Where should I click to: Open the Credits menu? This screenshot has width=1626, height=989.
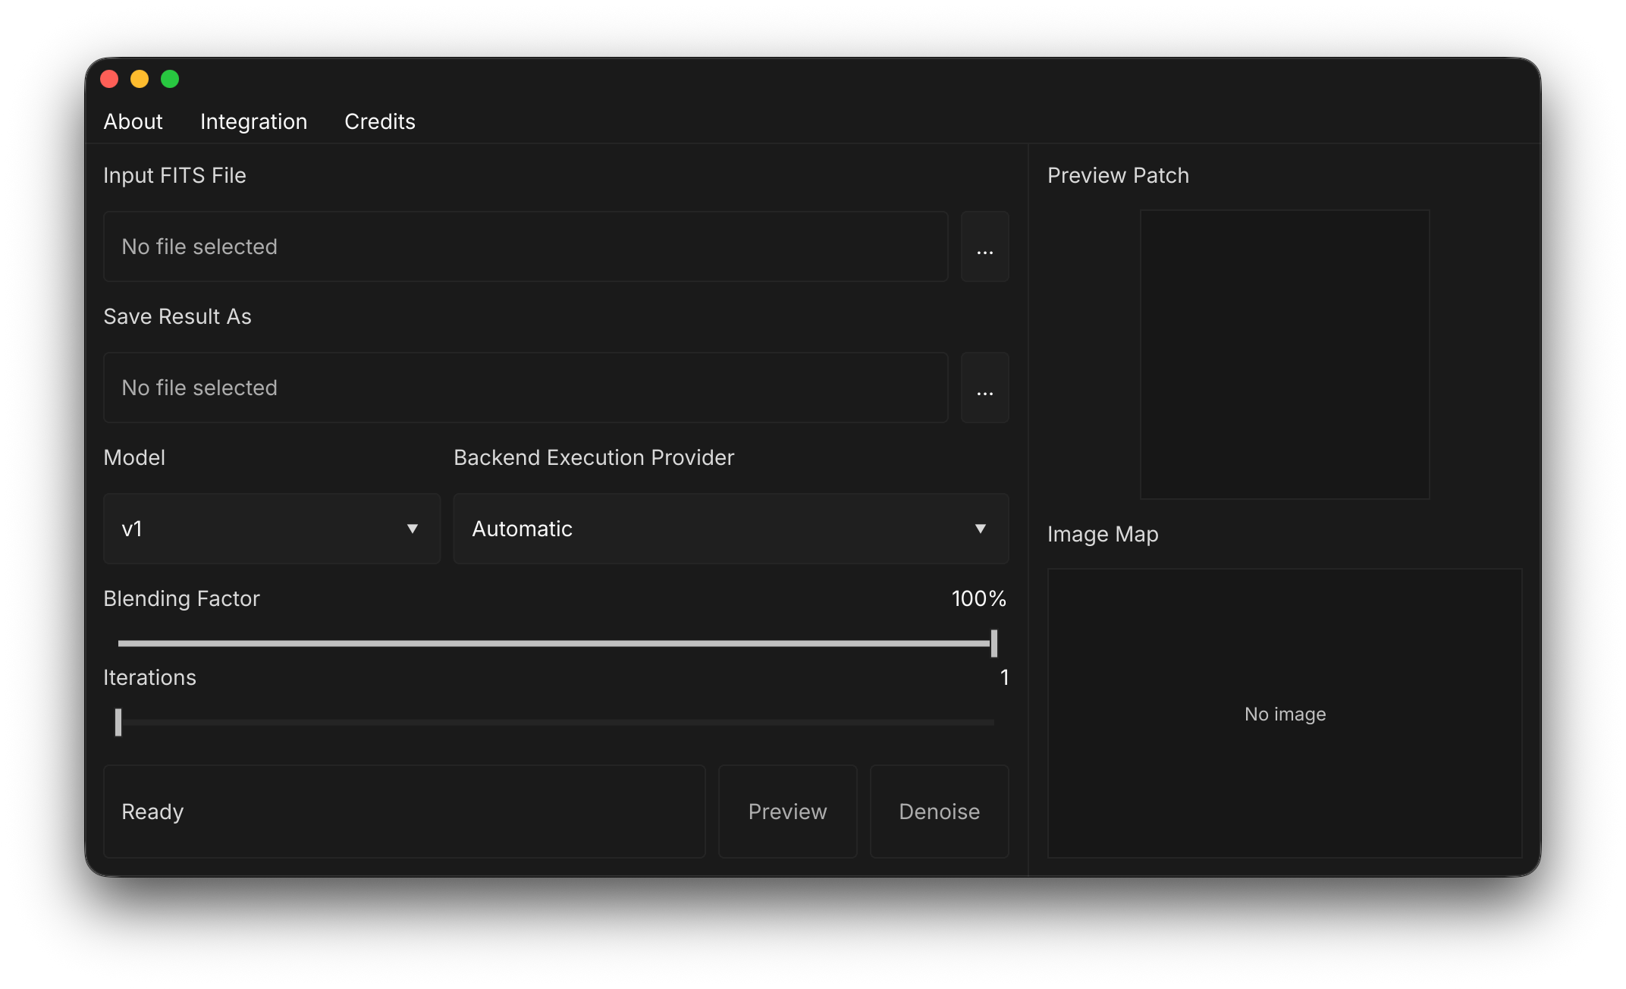point(380,121)
